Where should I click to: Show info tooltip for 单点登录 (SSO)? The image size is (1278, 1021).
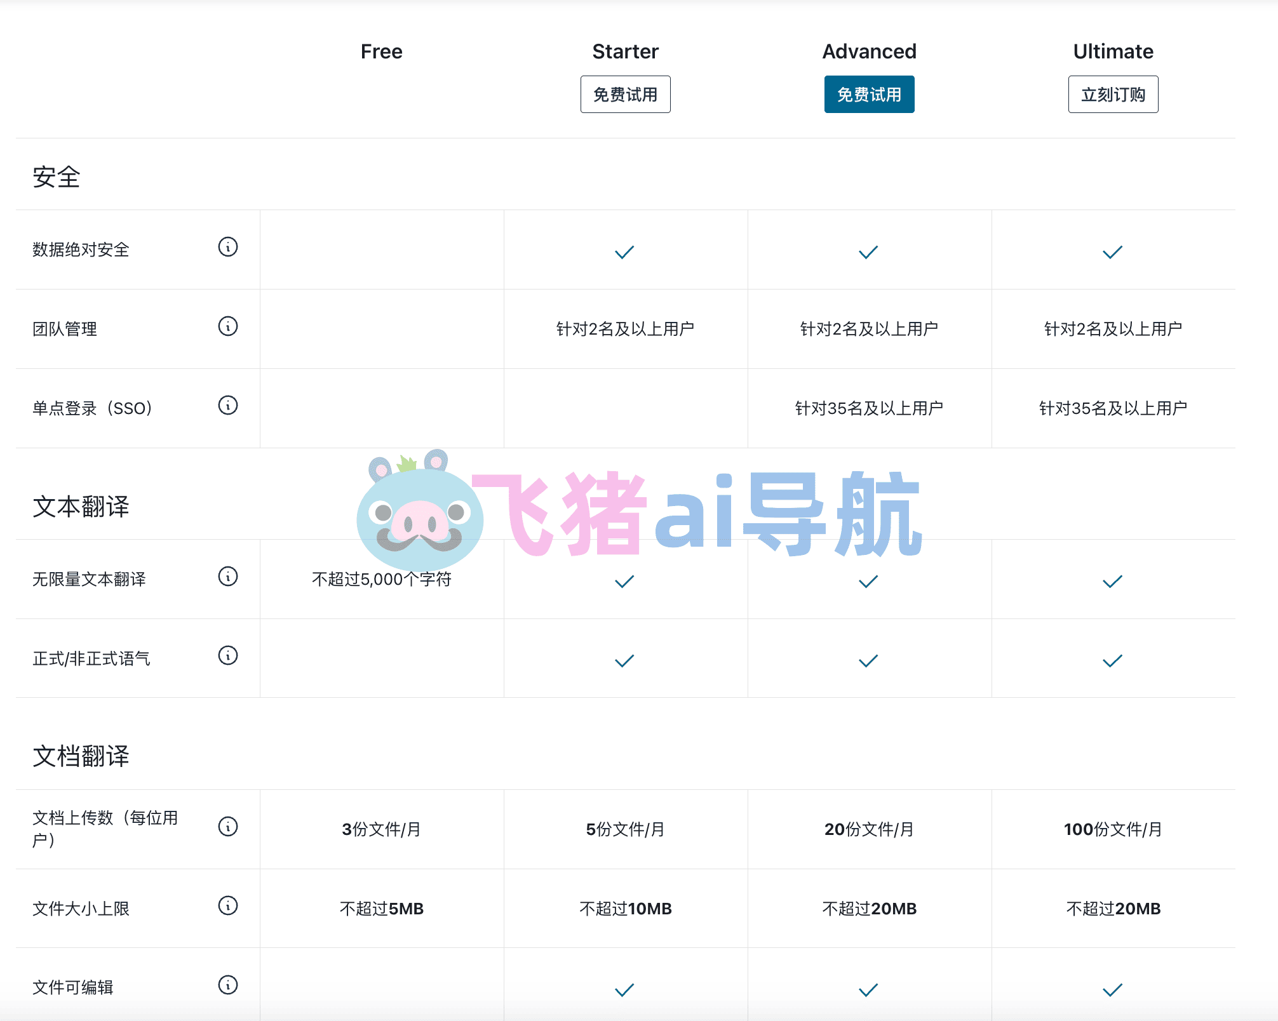(x=228, y=405)
